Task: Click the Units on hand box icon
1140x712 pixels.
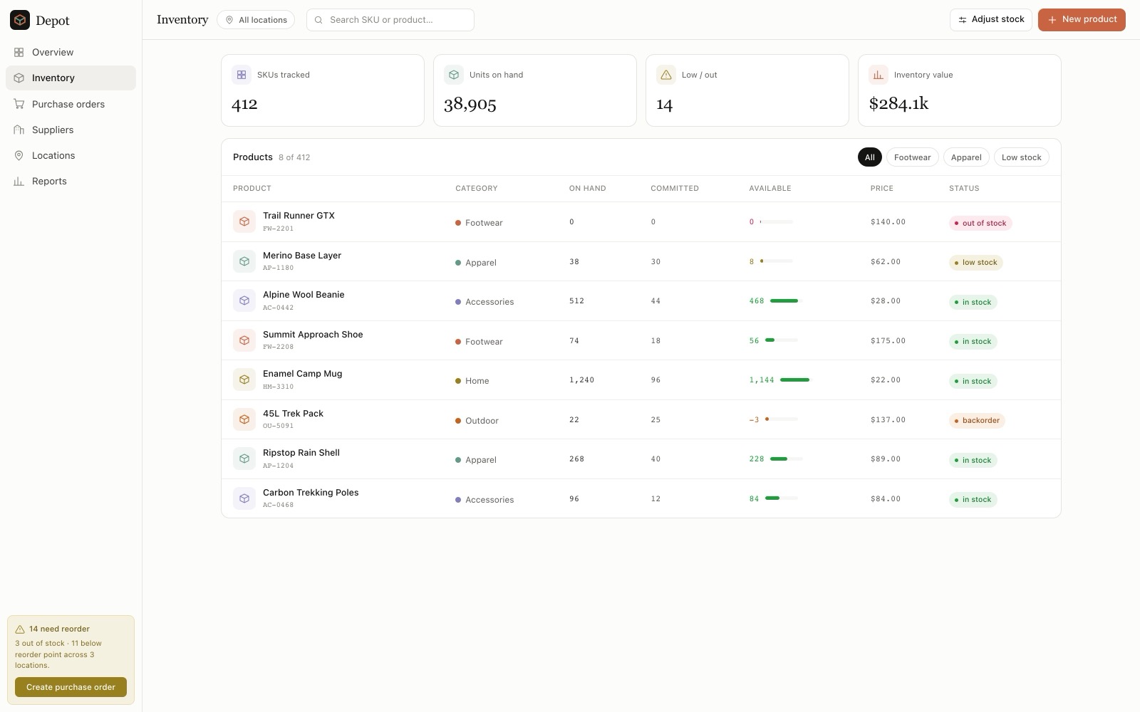Action: tap(454, 75)
